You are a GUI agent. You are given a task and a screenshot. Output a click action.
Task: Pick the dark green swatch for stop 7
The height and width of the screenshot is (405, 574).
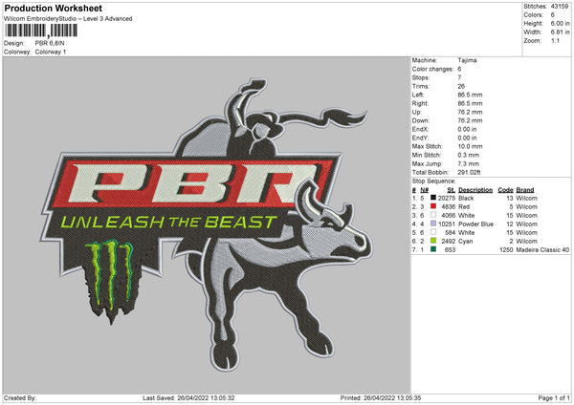coord(433,249)
